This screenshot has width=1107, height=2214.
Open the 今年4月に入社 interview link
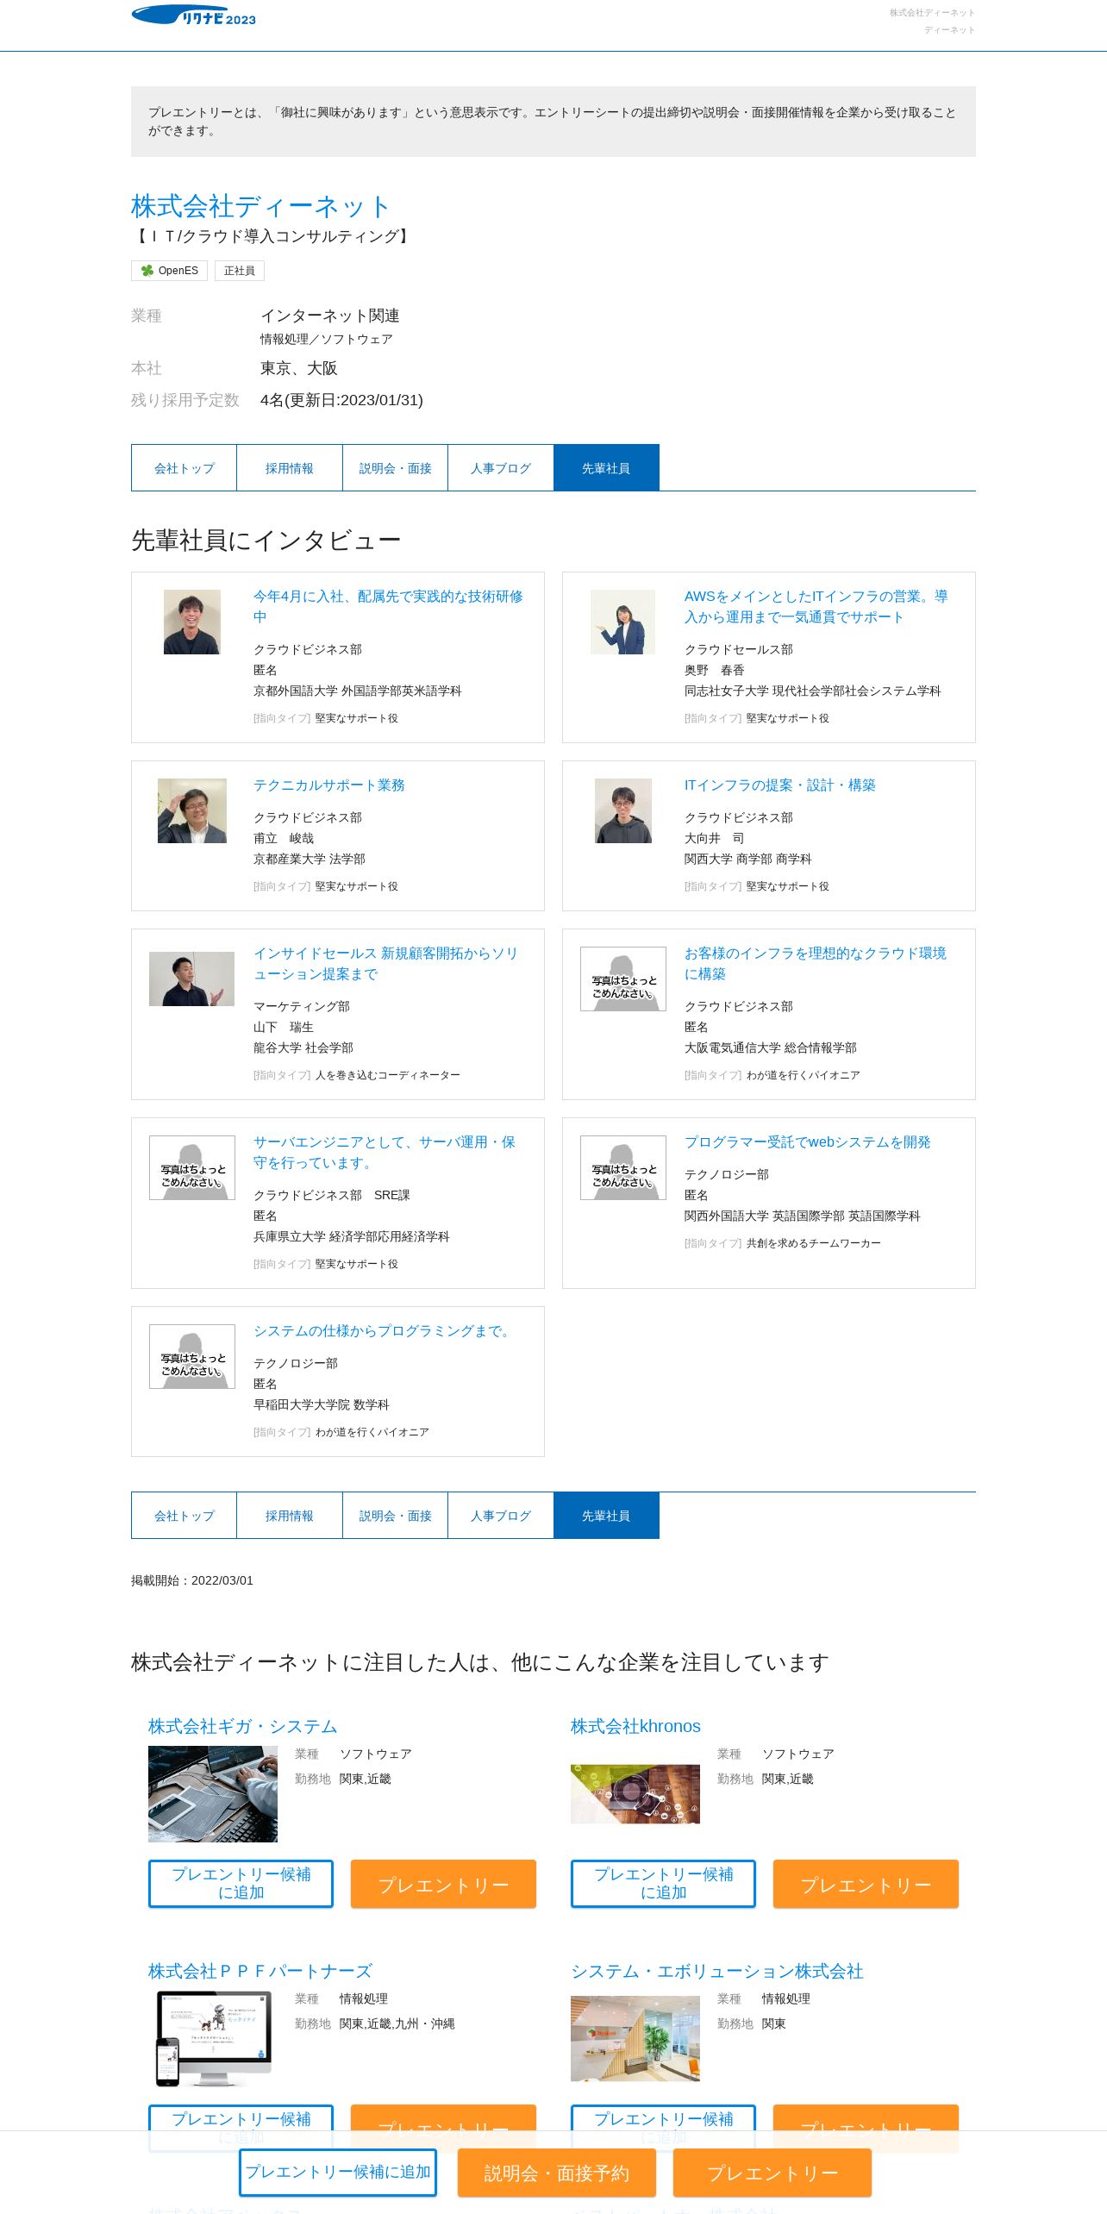[388, 606]
